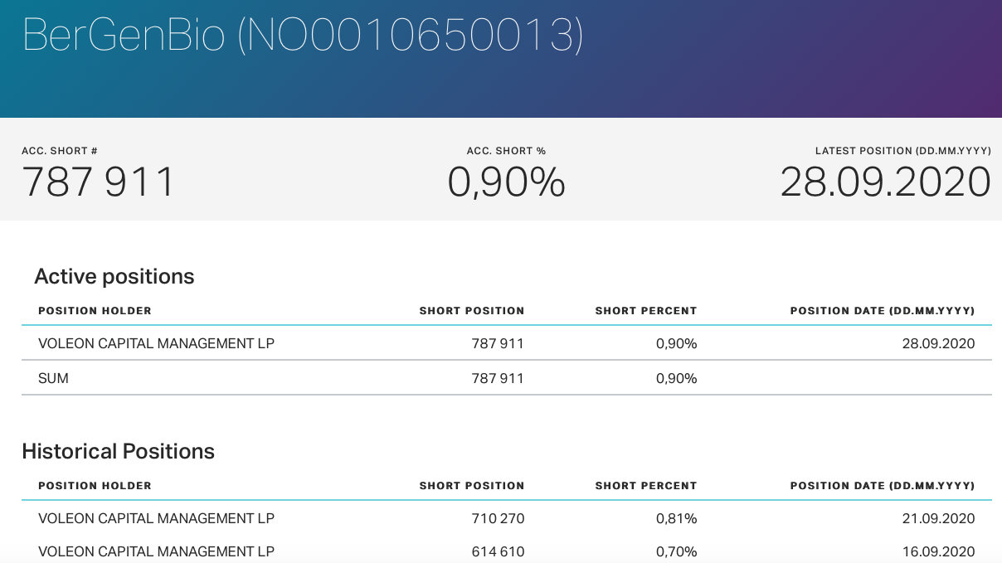
Task: Click POSITION HOLDER header in Historical Positions table
Action: (x=95, y=486)
